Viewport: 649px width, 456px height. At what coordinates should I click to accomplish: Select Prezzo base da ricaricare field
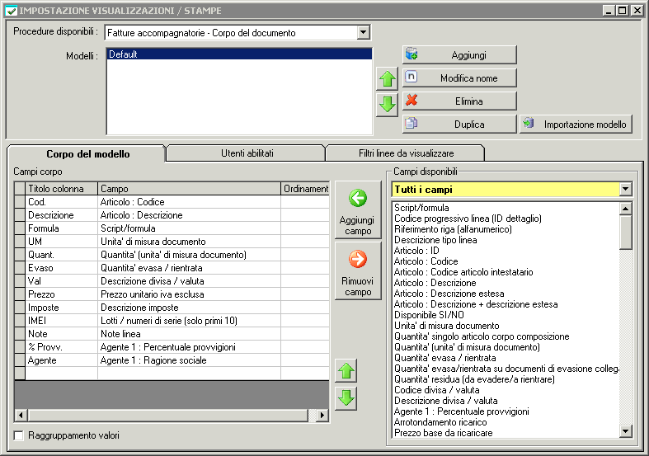[506, 433]
